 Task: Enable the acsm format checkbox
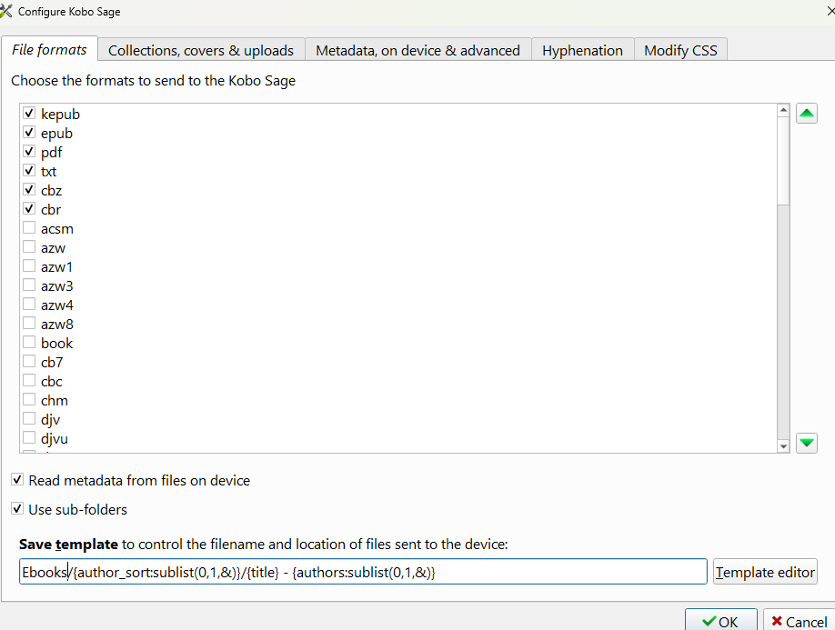tap(29, 228)
